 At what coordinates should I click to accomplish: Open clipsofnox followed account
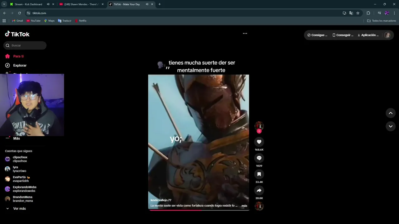click(20, 159)
